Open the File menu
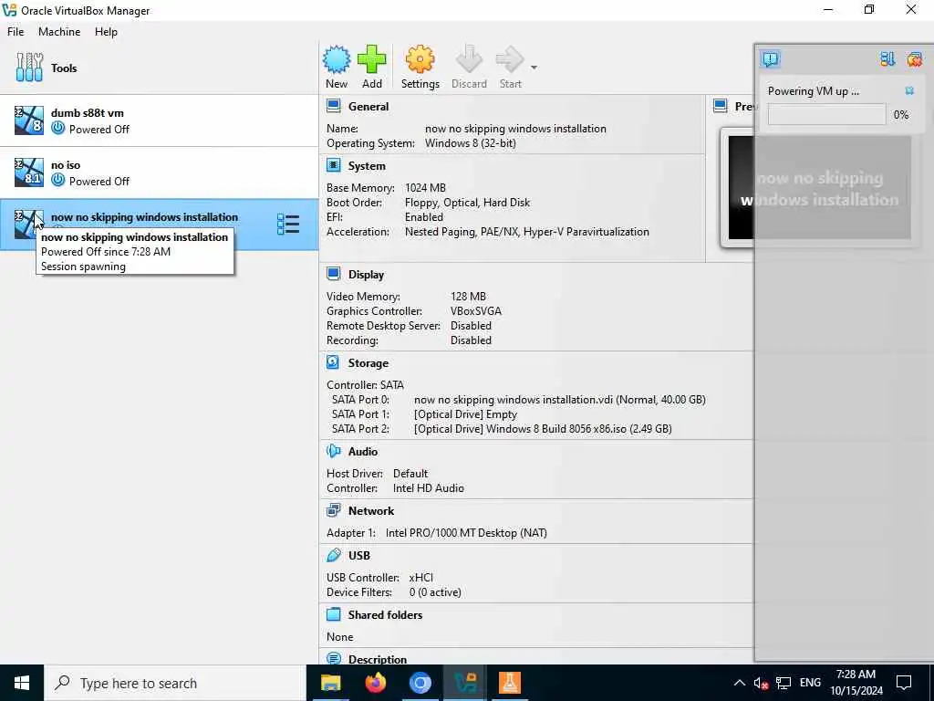Image resolution: width=934 pixels, height=701 pixels. pyautogui.click(x=16, y=32)
